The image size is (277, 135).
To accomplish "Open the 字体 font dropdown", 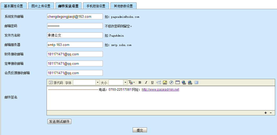I will click(x=86, y=83).
